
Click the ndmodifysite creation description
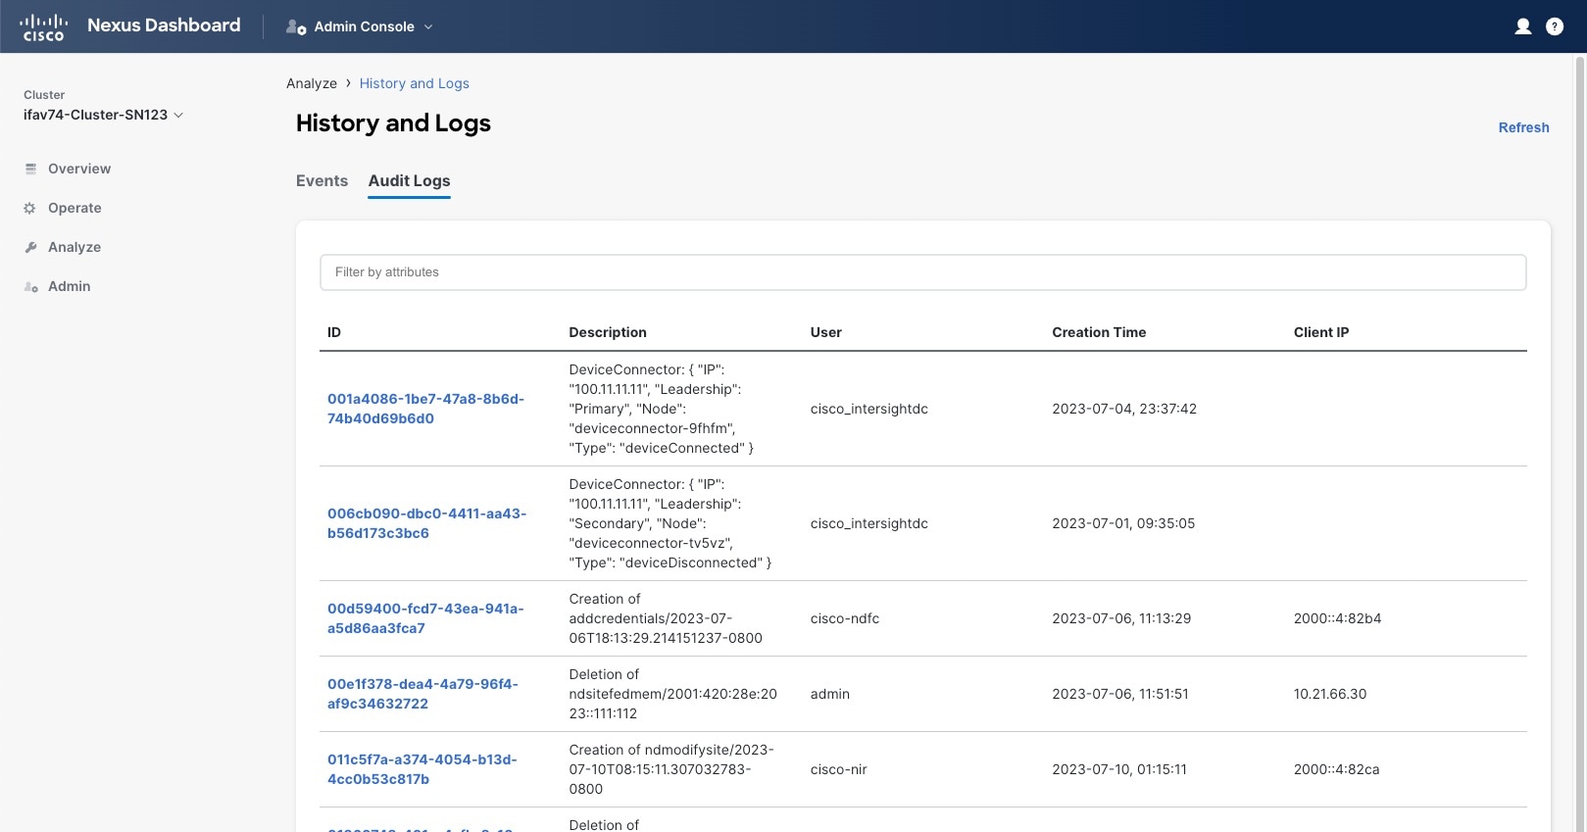[x=671, y=769]
